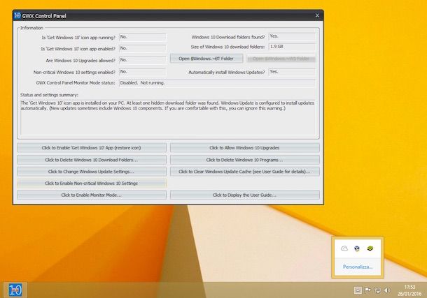Click the status and settings summary text box

coord(168,117)
